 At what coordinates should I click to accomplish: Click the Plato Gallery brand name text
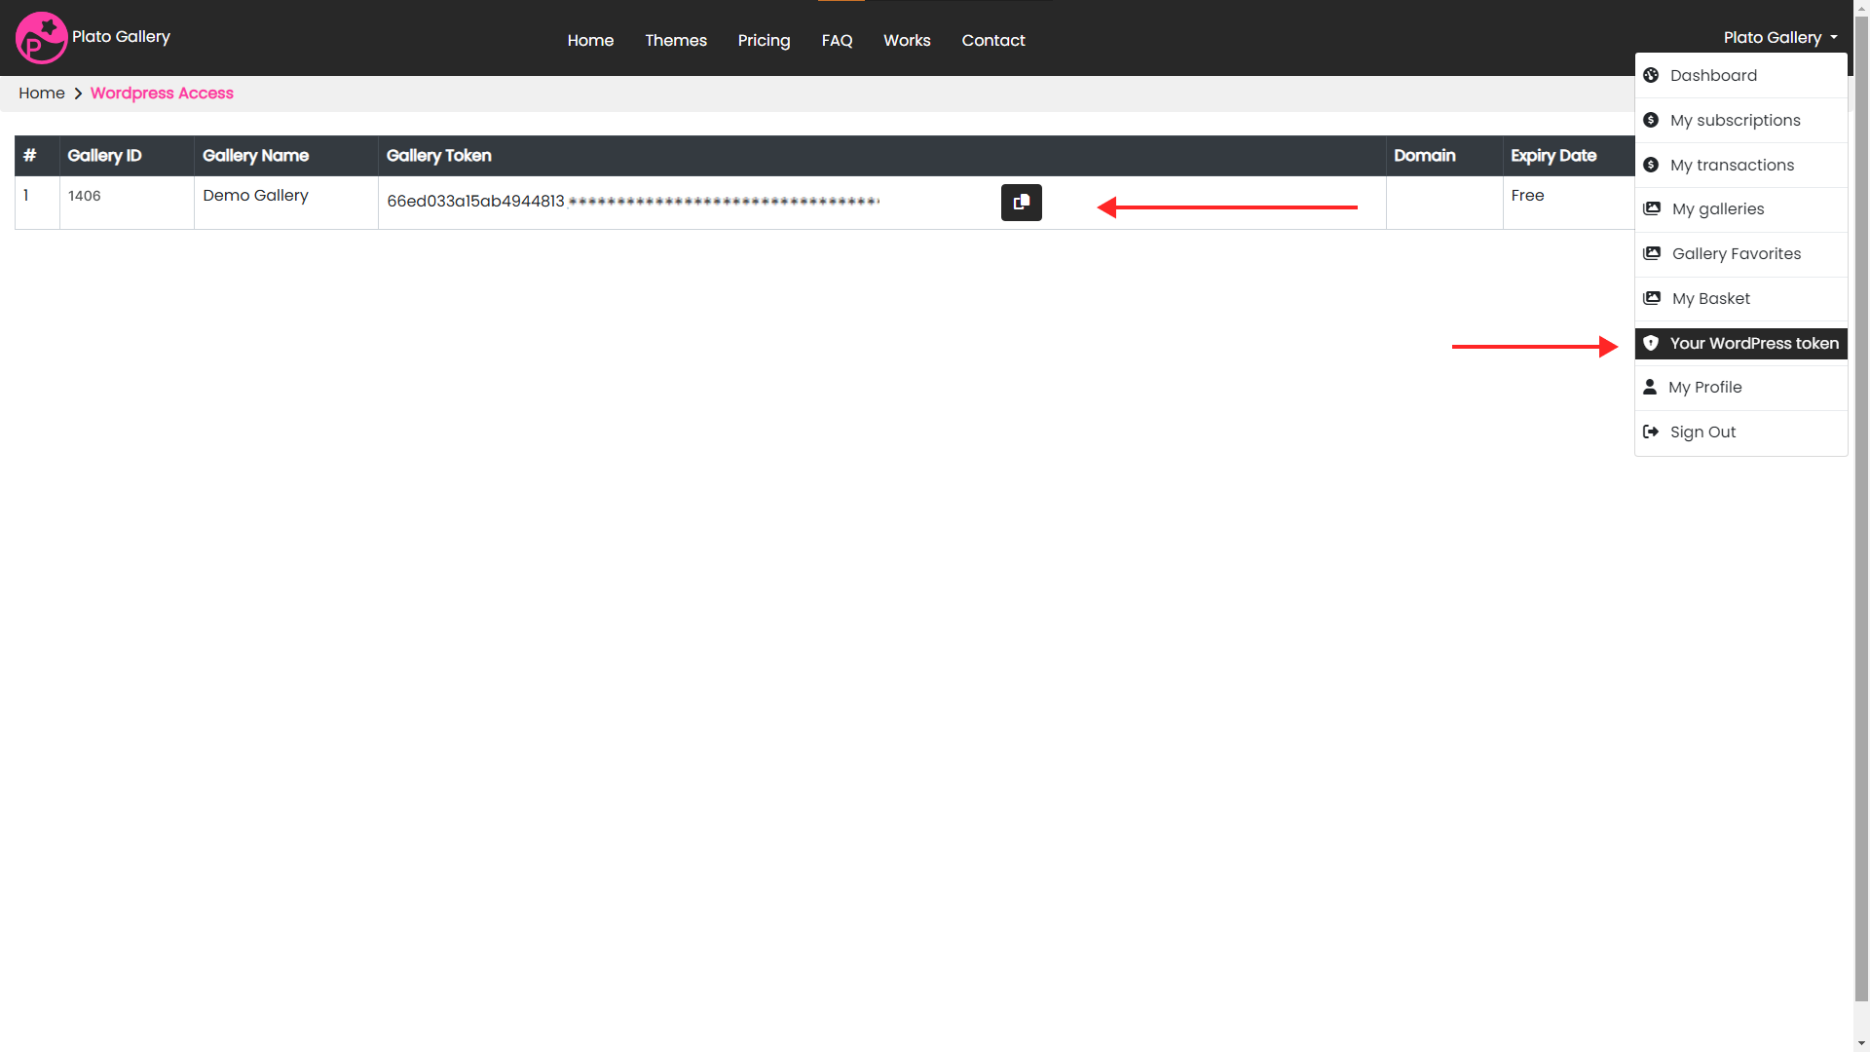point(121,36)
